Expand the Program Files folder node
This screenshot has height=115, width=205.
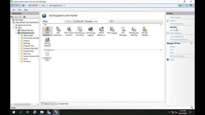19,46
